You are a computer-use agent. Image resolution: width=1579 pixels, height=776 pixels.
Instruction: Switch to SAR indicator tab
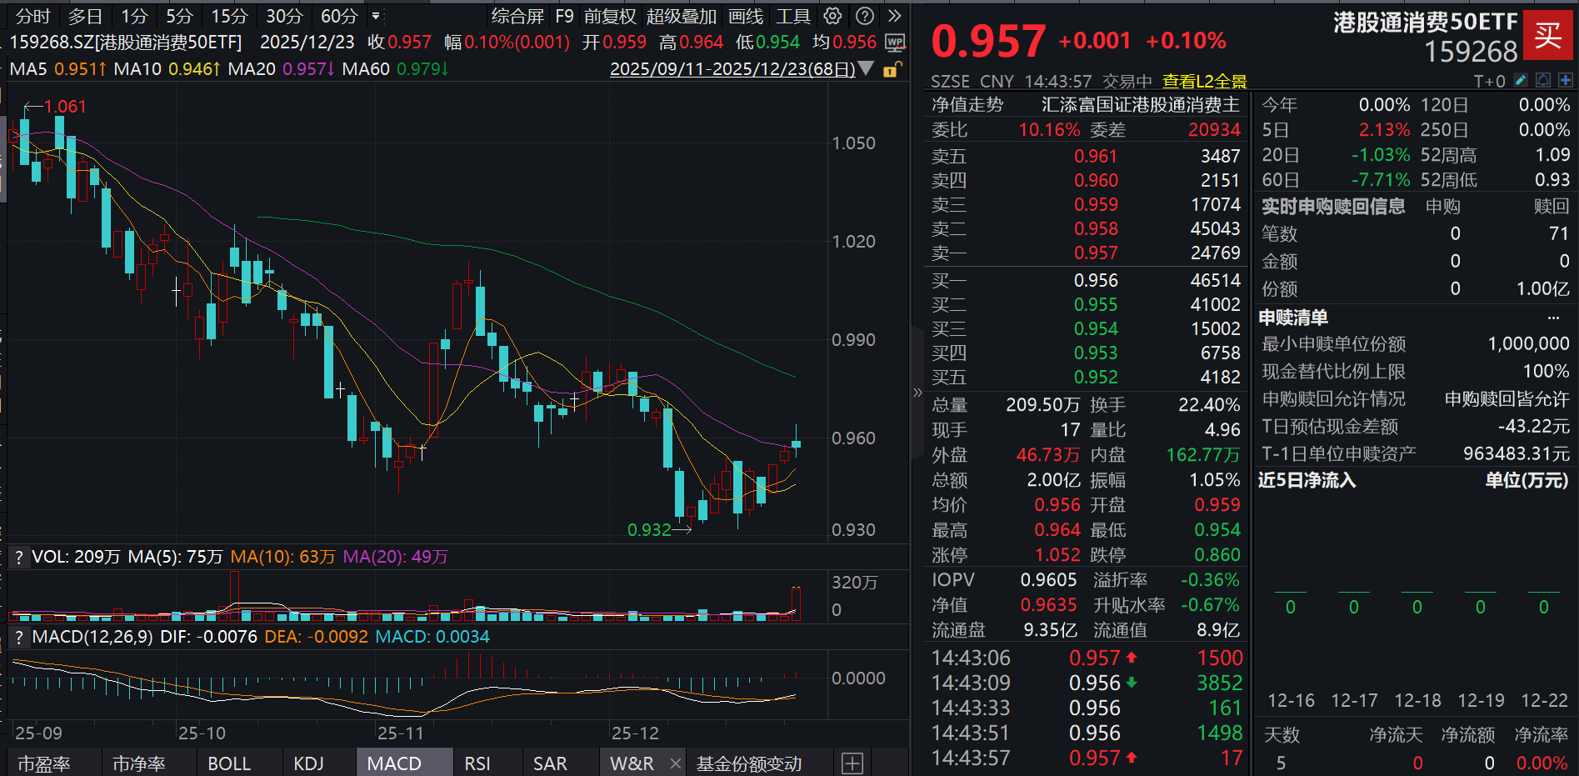550,763
